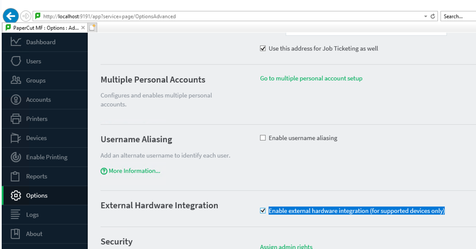Uncheck 'Use this address for Job Ticketing'
Viewport: 476px width, 249px height.
pyautogui.click(x=263, y=49)
